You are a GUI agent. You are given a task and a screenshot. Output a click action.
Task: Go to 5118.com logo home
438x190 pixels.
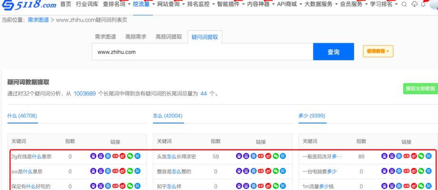pos(29,4)
